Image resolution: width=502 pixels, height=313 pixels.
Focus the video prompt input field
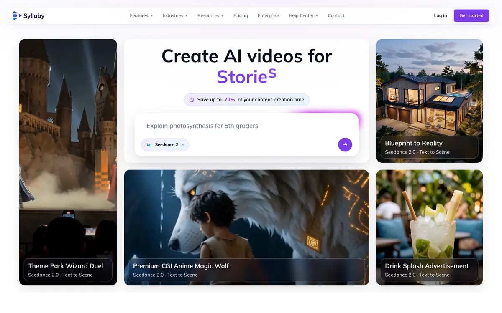[x=246, y=126]
